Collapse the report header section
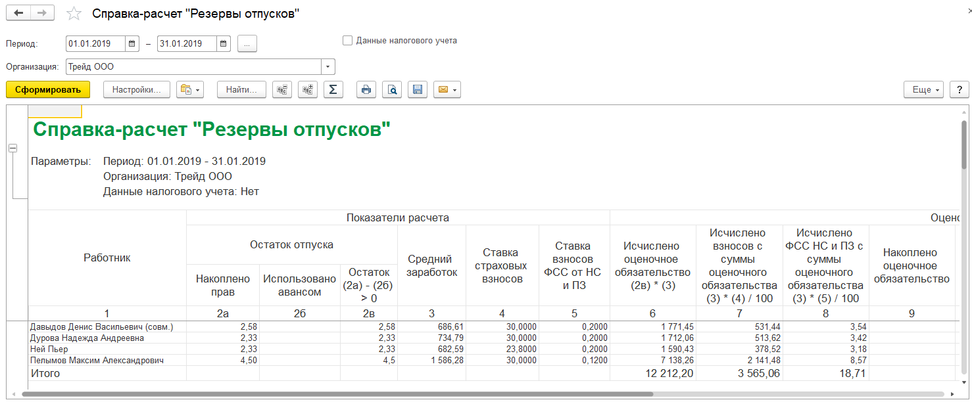This screenshot has width=972, height=402. click(x=12, y=148)
